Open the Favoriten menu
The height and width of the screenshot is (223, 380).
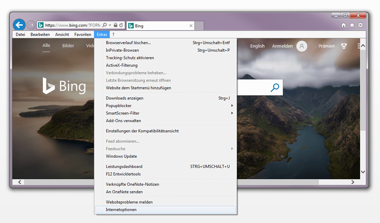pos(83,35)
